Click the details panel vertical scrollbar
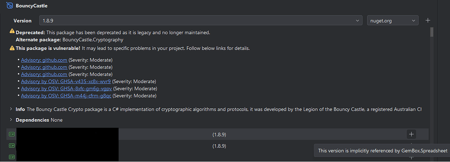The width and height of the screenshot is (450, 162). 432,32
